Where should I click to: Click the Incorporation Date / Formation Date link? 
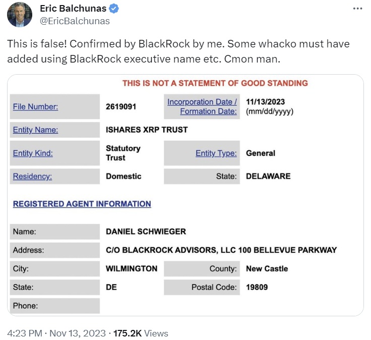pos(202,106)
